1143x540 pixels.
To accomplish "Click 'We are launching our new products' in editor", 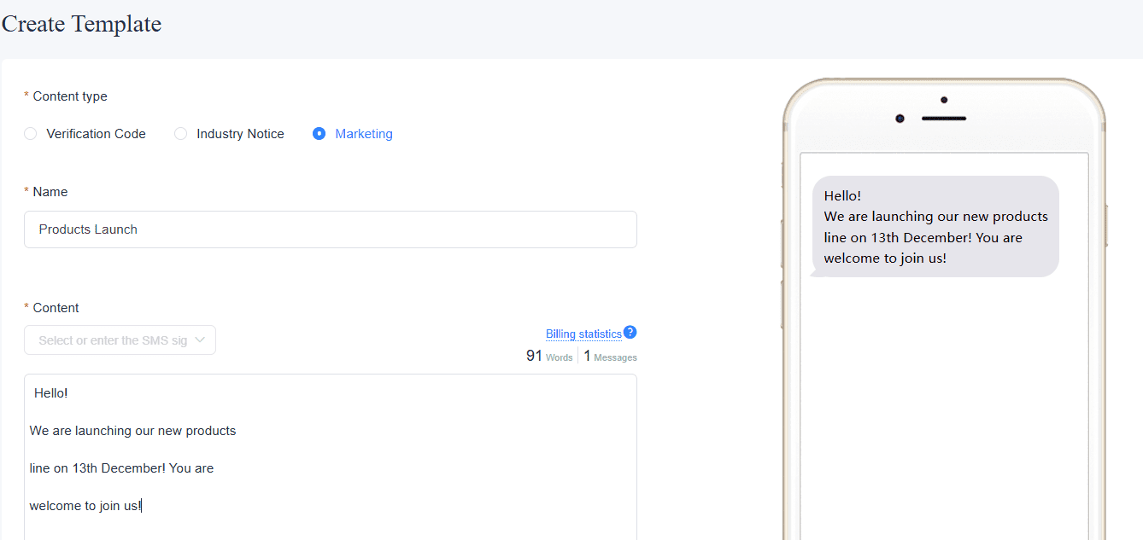I will tap(132, 431).
